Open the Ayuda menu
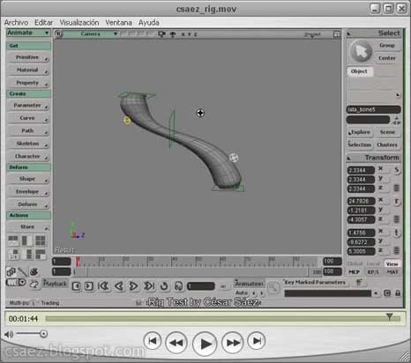The image size is (411, 363). tap(149, 23)
